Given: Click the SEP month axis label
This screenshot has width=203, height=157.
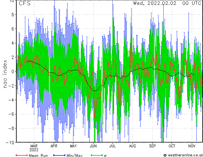Looking at the screenshot, I should click(152, 146).
